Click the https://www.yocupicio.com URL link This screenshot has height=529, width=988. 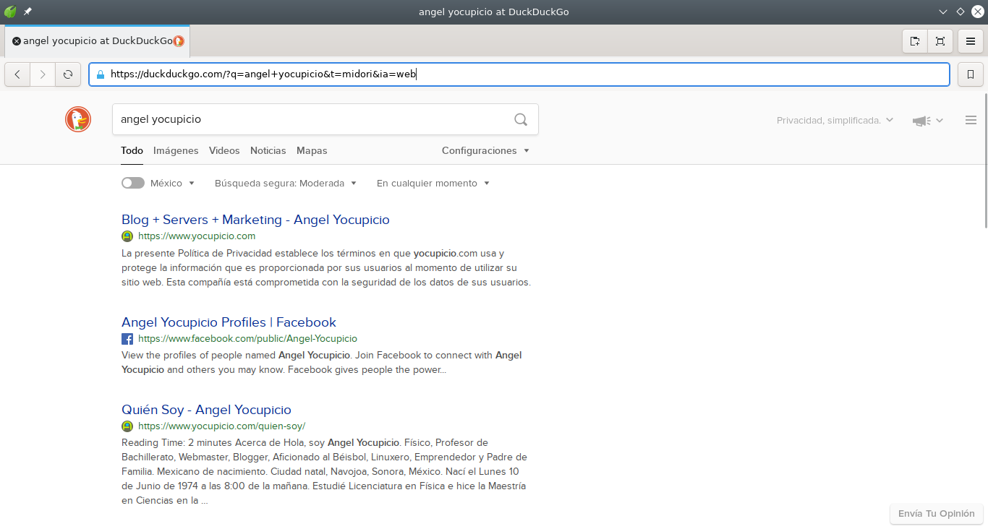pos(197,236)
